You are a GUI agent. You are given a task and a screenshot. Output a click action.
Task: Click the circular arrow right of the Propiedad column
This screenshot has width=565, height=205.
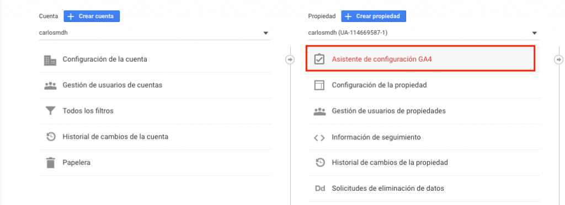558,60
